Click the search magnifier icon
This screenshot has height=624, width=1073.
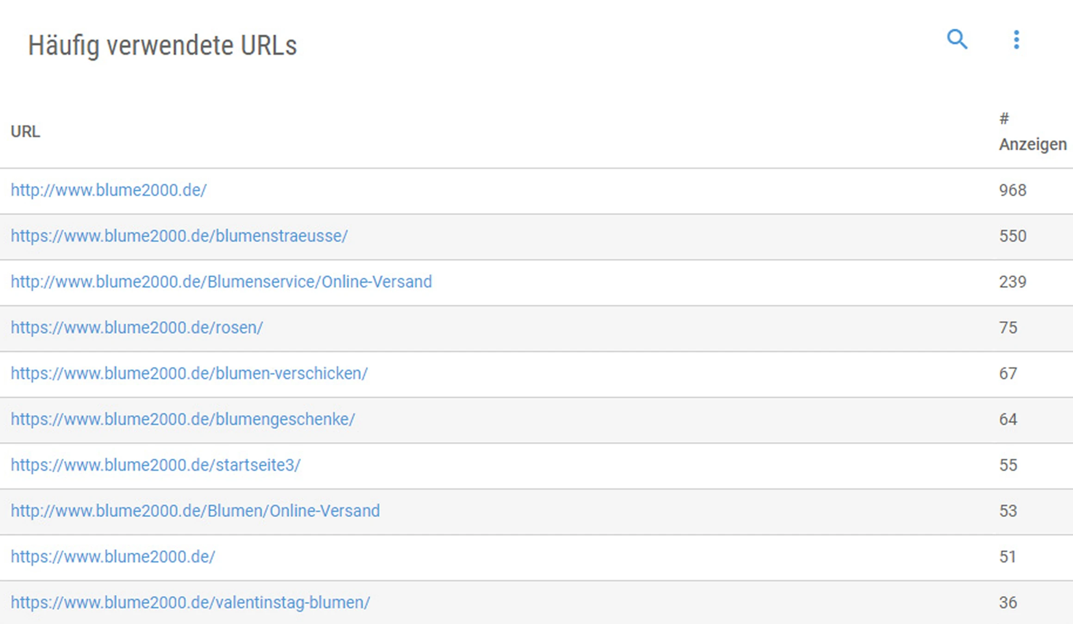(x=956, y=40)
